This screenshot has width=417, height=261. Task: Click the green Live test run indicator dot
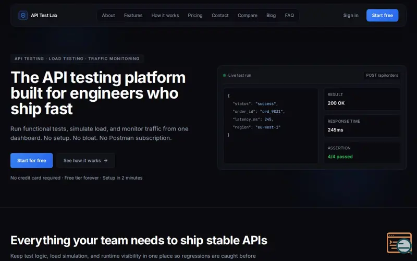[x=225, y=75]
